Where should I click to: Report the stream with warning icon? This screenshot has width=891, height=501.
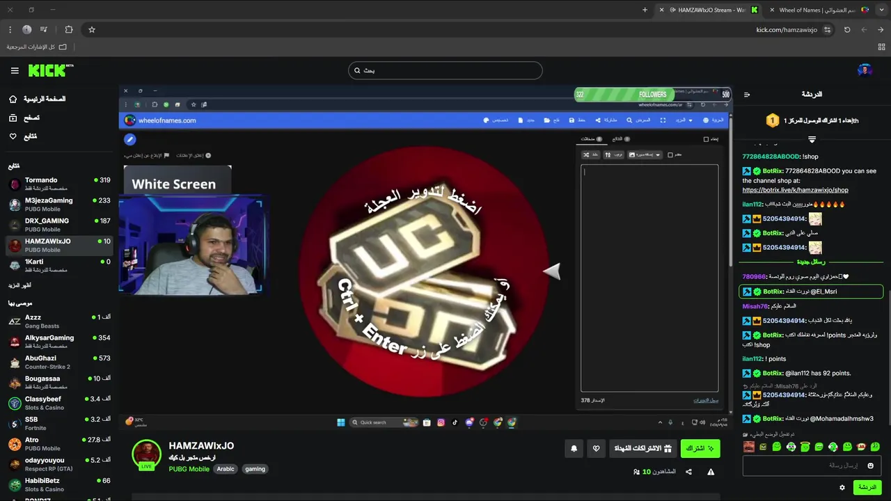coord(711,472)
